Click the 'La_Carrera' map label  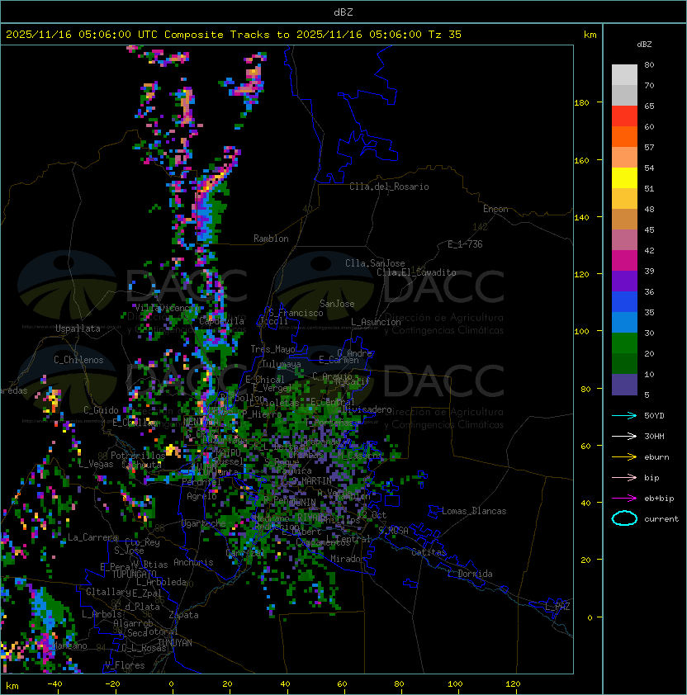coord(92,537)
